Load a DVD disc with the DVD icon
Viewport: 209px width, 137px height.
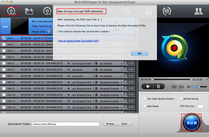(x=12, y=11)
